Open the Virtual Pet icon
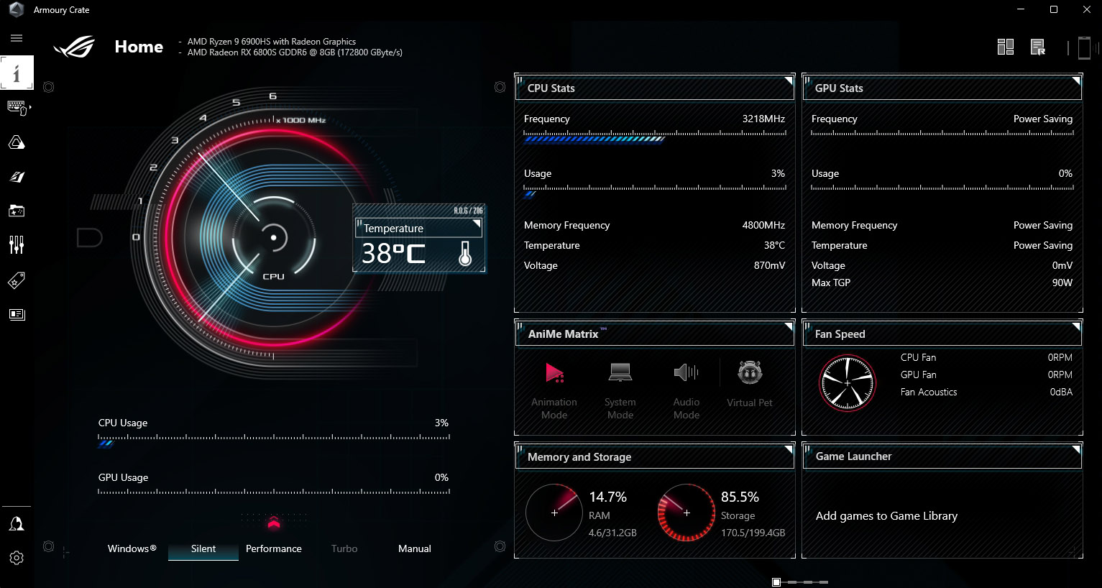The height and width of the screenshot is (588, 1102). 750,372
